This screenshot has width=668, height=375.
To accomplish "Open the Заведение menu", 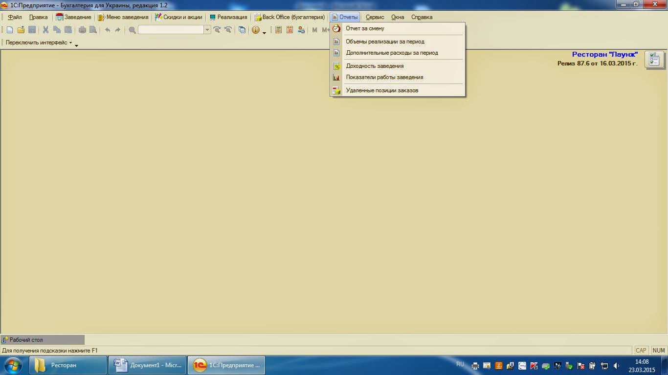I will [x=73, y=17].
